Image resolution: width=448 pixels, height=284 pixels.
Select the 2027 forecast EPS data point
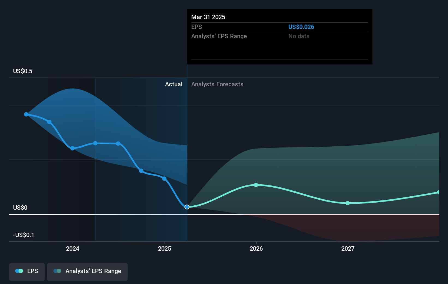tap(348, 203)
